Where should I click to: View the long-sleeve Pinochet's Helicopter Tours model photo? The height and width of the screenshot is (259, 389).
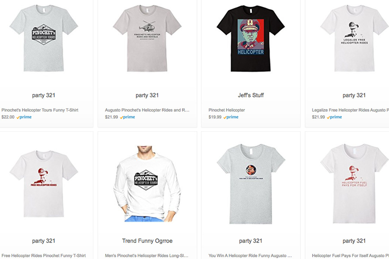pyautogui.click(x=147, y=183)
